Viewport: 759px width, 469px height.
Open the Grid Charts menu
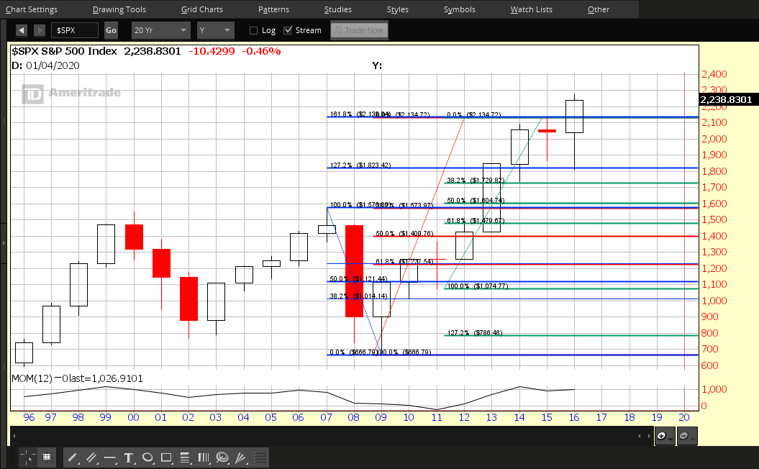click(202, 9)
